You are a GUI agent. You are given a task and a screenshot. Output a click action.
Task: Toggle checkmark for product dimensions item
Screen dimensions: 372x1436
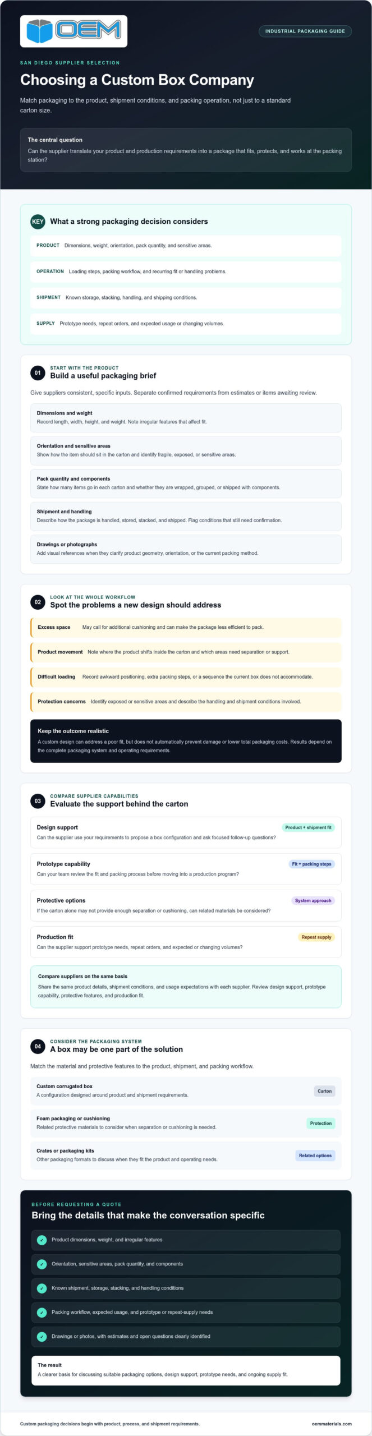click(x=42, y=1240)
